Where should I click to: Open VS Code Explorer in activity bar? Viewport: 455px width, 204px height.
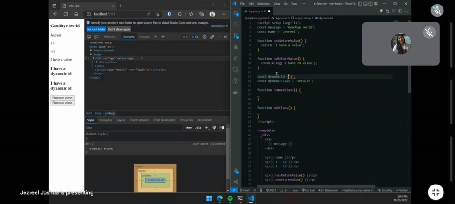tap(236, 13)
